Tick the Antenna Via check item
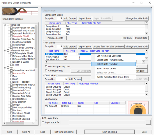 (x=11, y=73)
